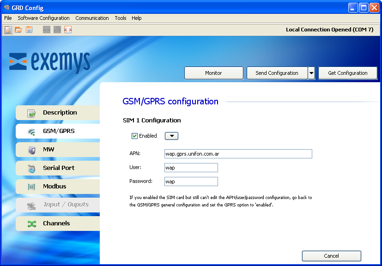Click the Description sidebar icon
Screen dimensions: 382x266
pos(31,113)
